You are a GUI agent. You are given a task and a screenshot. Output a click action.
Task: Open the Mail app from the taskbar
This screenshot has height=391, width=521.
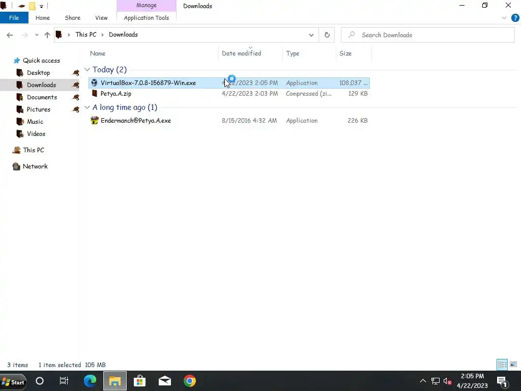click(165, 381)
